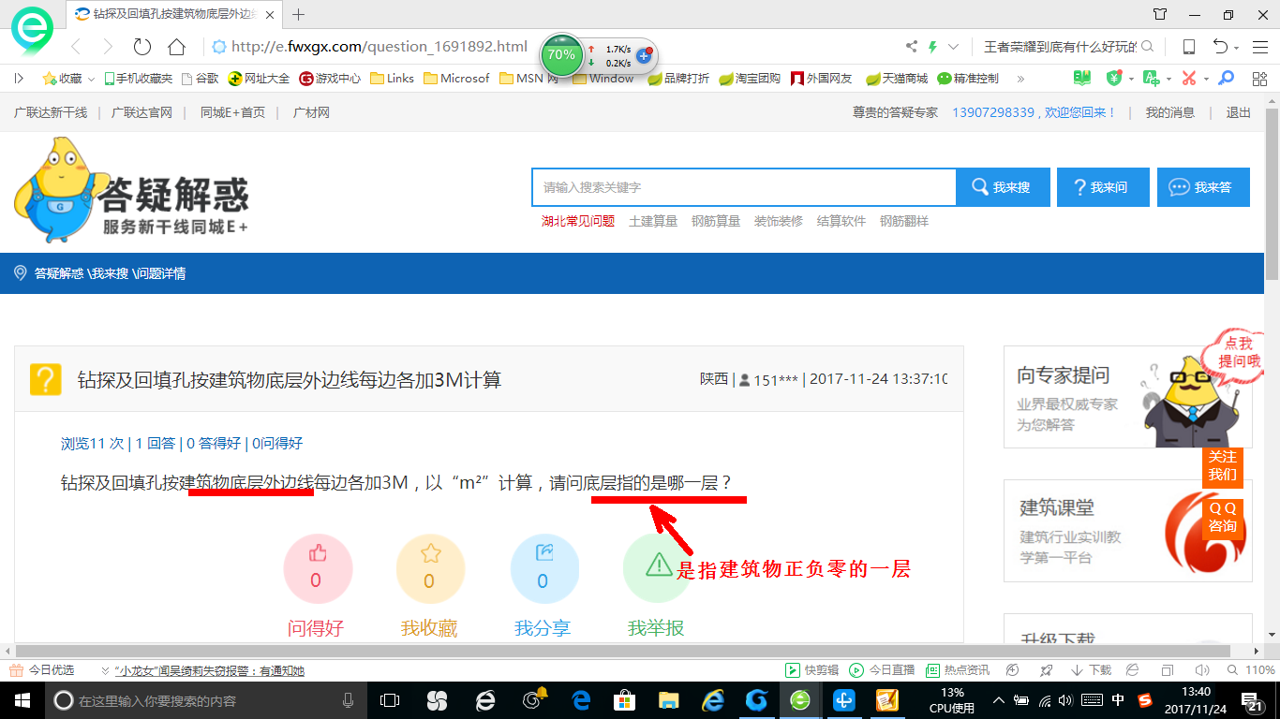Viewport: 1280px width, 719px height.
Task: Open 品牌打折 bookmark
Action: click(678, 79)
